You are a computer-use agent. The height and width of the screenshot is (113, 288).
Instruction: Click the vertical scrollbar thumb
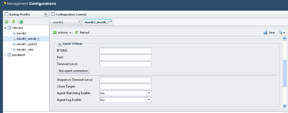tap(285, 73)
